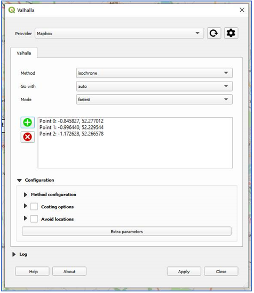
Task: Open the Method dropdown showing isochrone
Action: [154, 73]
